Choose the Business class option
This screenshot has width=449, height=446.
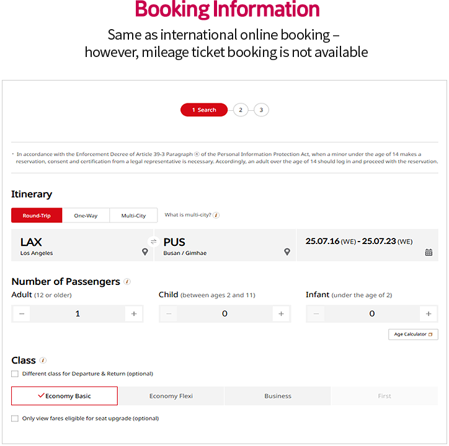(277, 396)
